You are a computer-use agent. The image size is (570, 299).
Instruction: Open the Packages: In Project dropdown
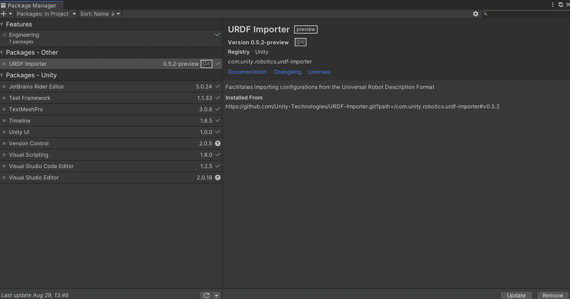click(x=46, y=14)
